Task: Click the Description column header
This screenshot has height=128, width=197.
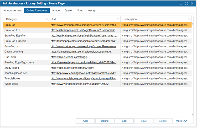Action: [156, 19]
